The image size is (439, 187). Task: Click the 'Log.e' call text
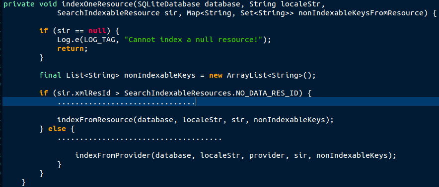point(69,40)
